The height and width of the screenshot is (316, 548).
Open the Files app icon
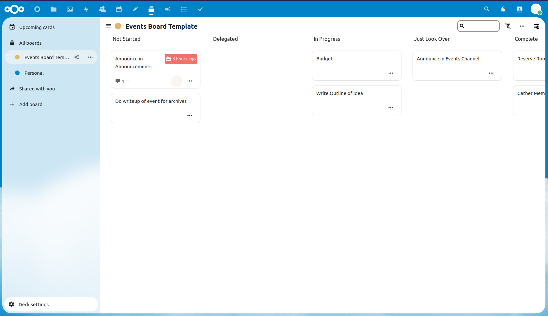pos(54,9)
